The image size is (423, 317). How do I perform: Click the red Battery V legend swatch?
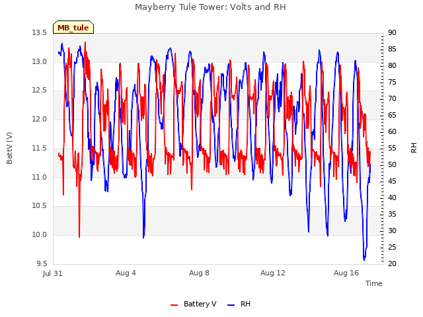174,304
